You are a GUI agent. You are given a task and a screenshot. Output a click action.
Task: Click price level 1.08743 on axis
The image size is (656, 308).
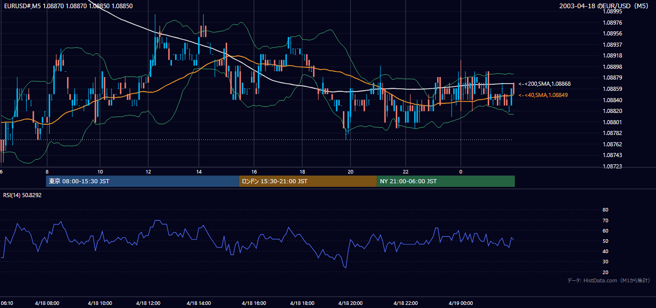[x=612, y=155]
